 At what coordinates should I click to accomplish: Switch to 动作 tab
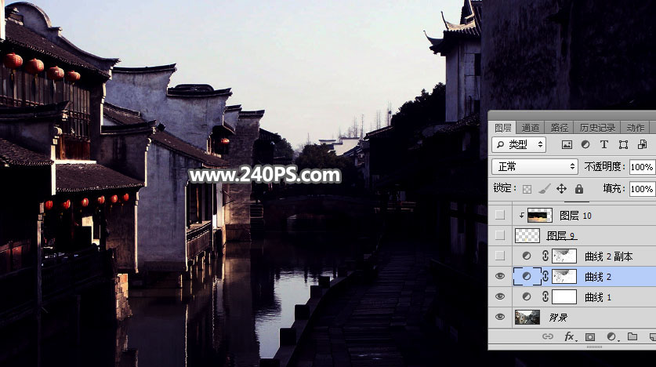pyautogui.click(x=636, y=128)
